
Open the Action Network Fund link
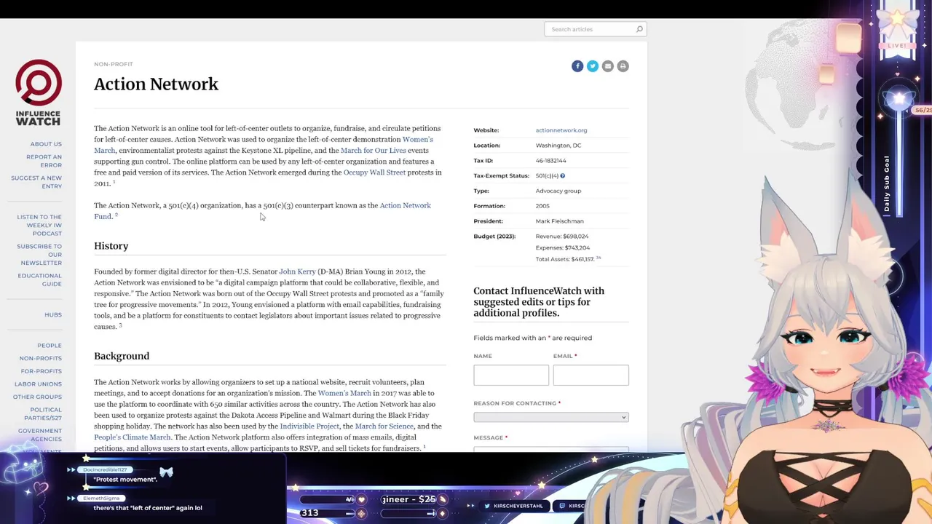tap(405, 205)
